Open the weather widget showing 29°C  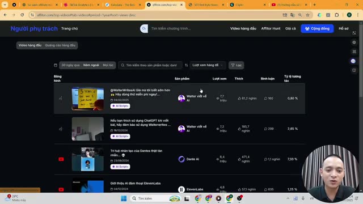click(x=15, y=198)
